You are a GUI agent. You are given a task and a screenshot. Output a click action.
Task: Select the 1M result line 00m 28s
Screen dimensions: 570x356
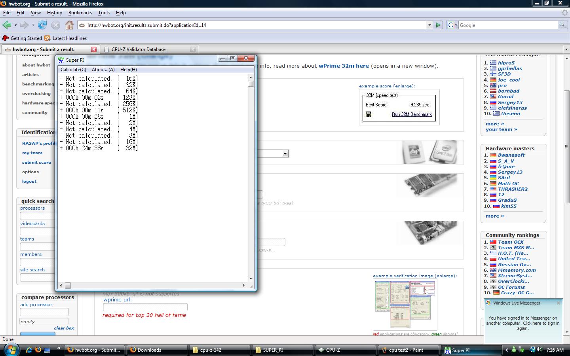click(x=99, y=116)
